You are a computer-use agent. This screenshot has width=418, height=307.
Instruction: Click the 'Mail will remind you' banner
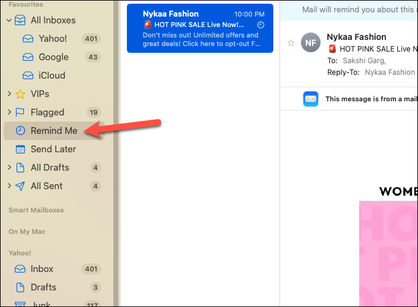pyautogui.click(x=349, y=10)
